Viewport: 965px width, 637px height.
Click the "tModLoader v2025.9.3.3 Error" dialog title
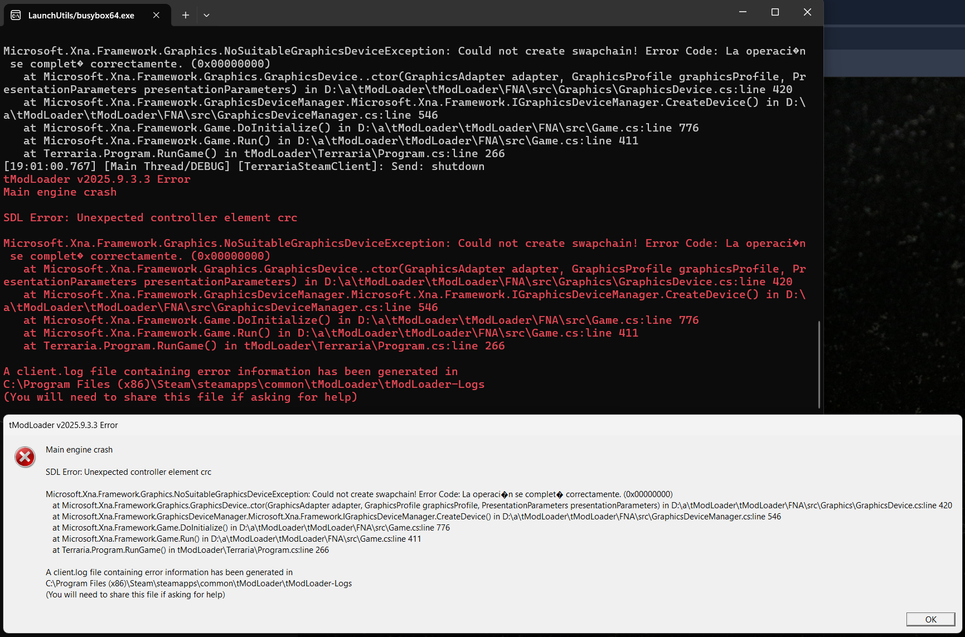[x=64, y=425]
